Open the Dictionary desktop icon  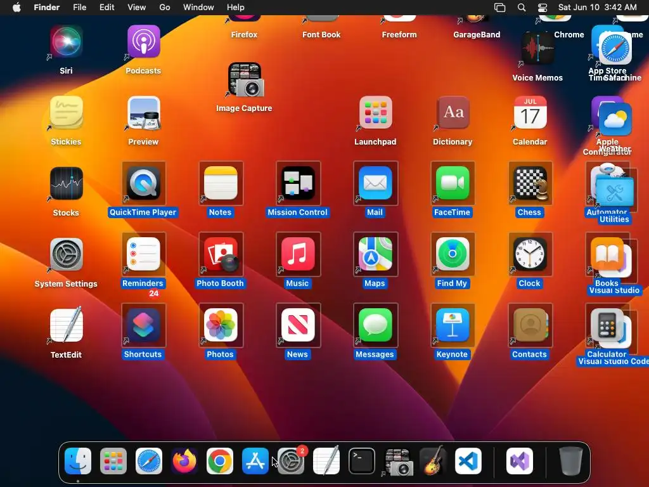pyautogui.click(x=453, y=113)
